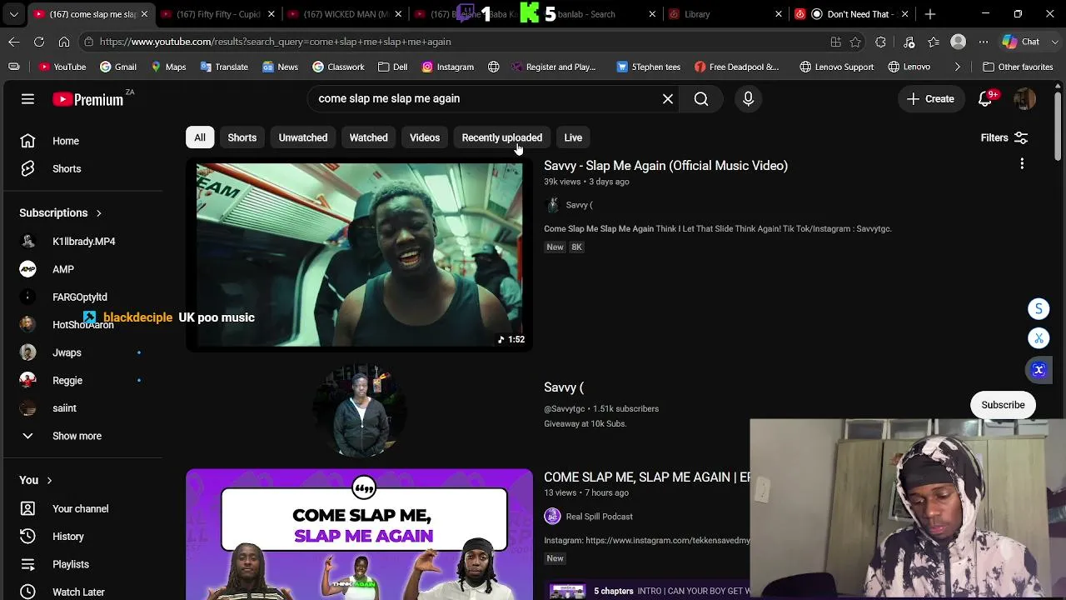Switch to the Library browser tab
Image resolution: width=1066 pixels, height=600 pixels.
[723, 14]
